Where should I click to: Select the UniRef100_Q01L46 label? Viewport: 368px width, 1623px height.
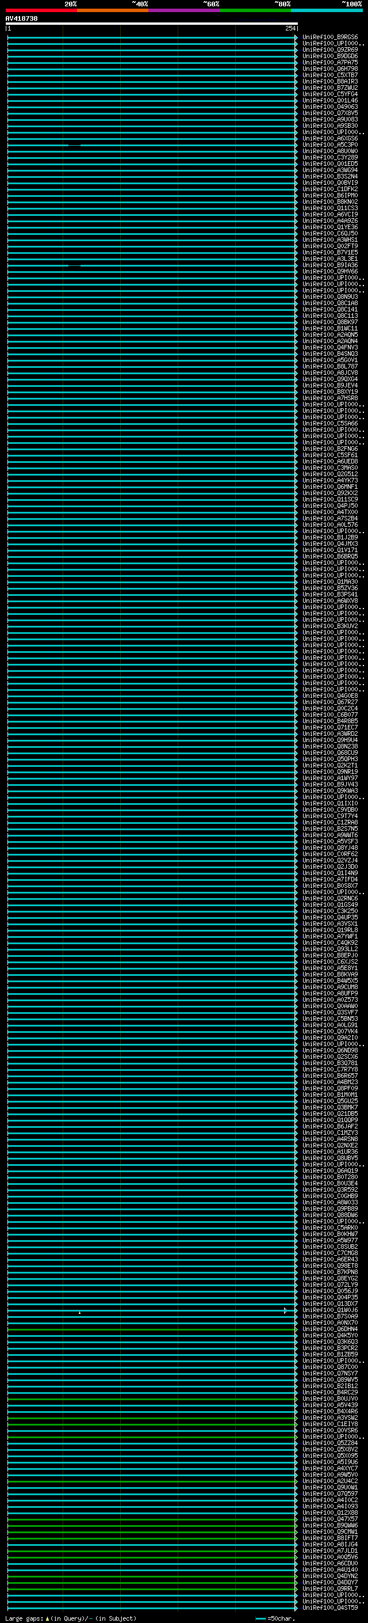coord(329,100)
